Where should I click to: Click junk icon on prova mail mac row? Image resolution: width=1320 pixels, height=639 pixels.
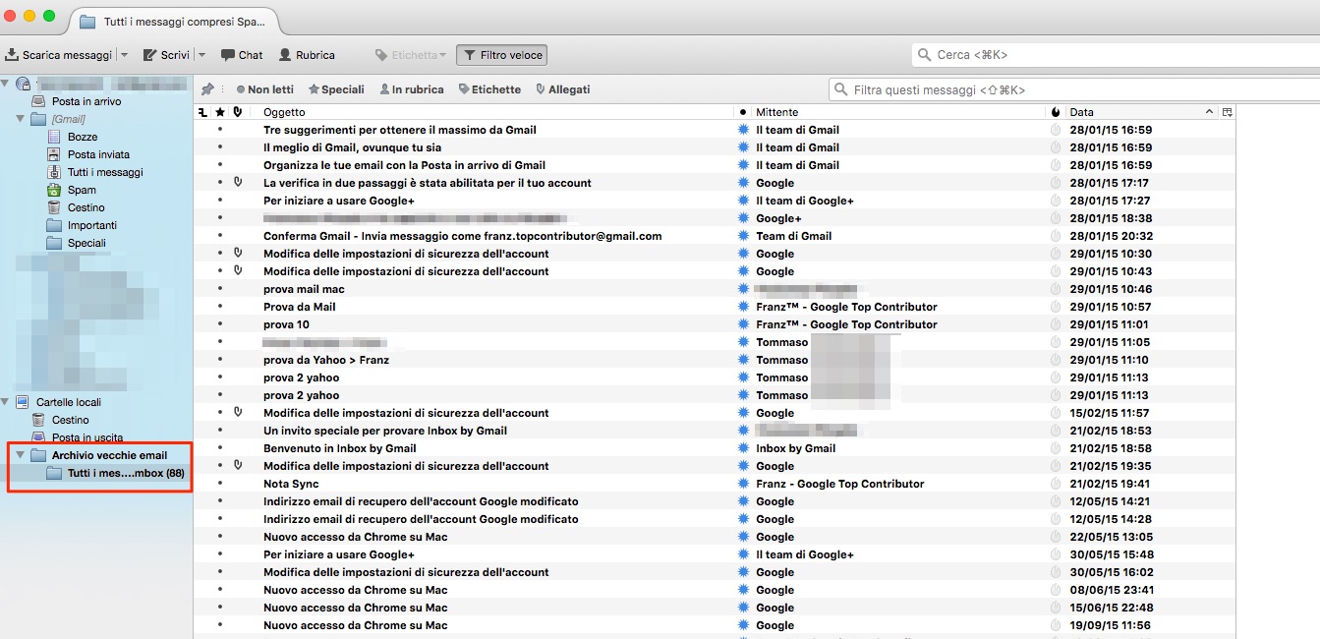[1056, 289]
